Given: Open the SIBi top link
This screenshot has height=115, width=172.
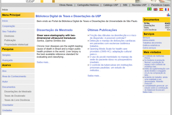Looking at the screenshot, I should point(125,5).
